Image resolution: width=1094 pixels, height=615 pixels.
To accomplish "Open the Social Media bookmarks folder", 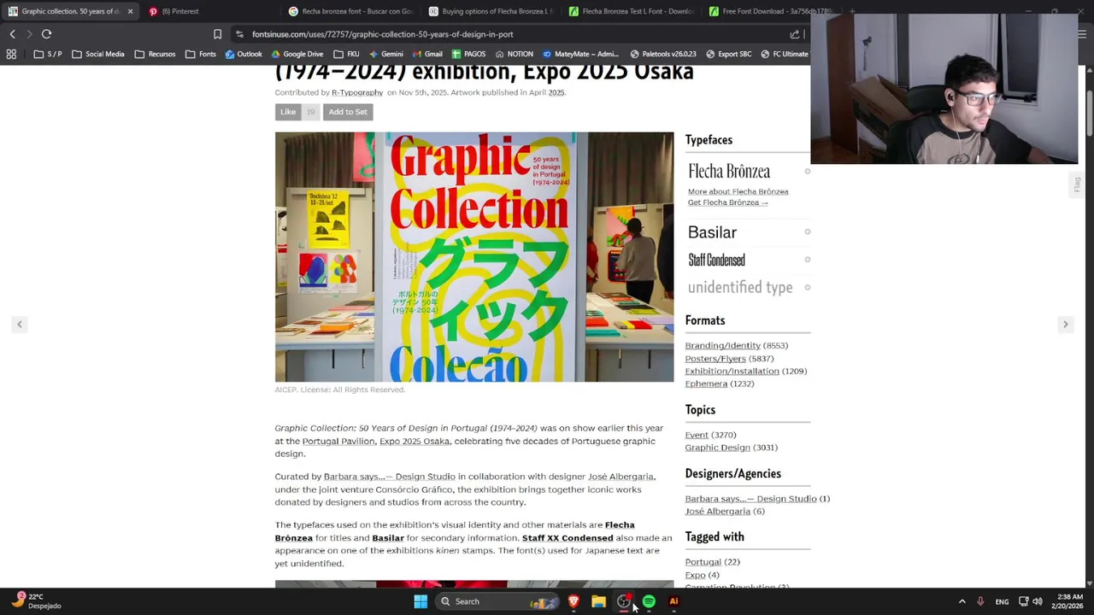I will [98, 54].
